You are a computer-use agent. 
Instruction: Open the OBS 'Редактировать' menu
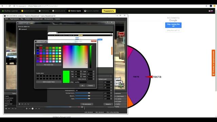point(14,19)
